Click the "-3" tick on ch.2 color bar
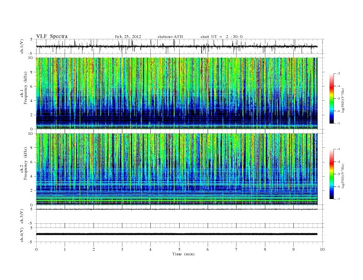The image size is (363, 280). point(338,149)
